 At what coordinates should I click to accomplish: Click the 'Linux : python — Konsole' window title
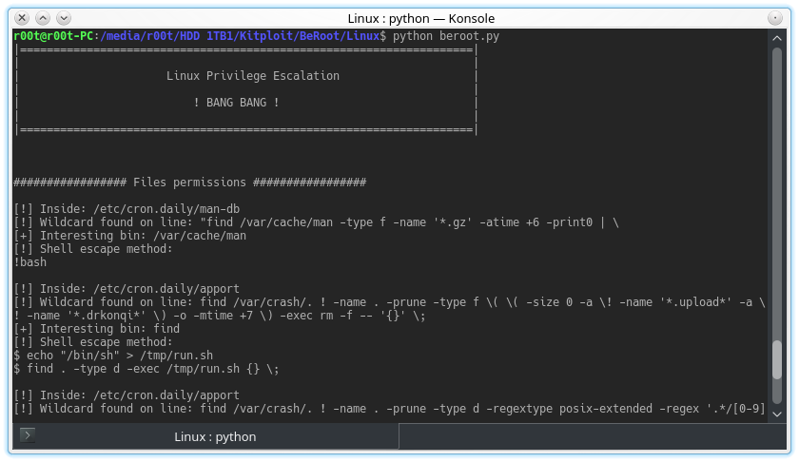[420, 18]
